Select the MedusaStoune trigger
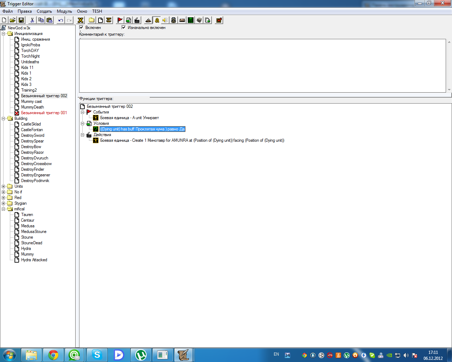This screenshot has width=452, height=362. pos(34,232)
